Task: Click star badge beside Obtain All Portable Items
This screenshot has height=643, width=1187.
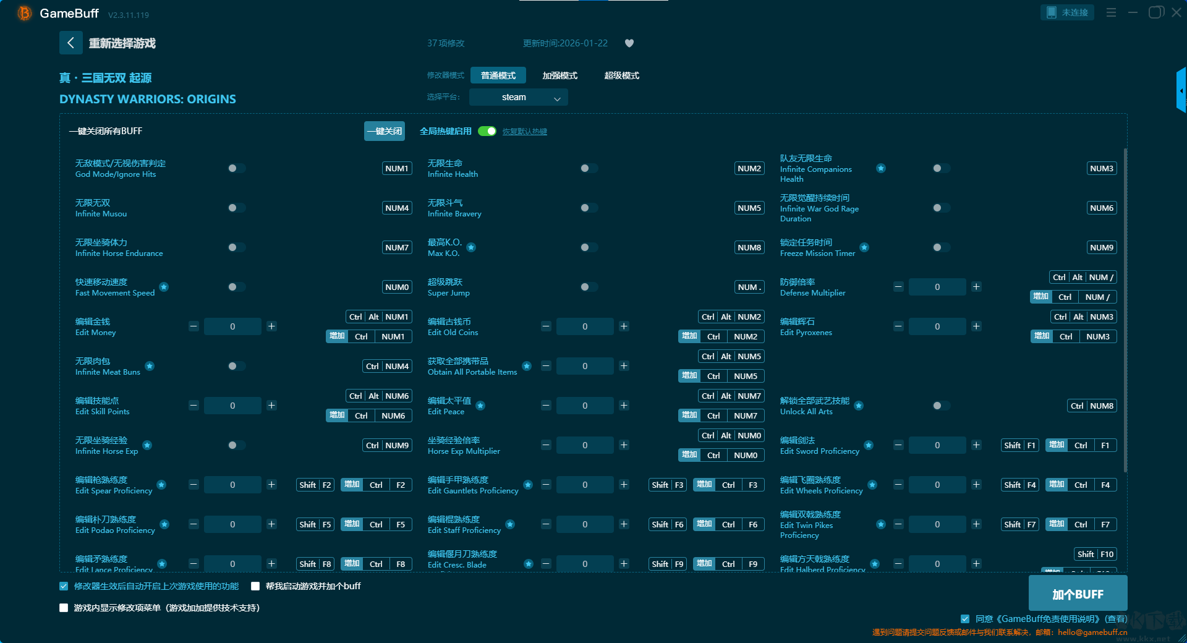Action: [x=527, y=366]
